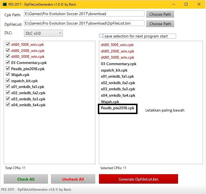Click the Check All button

(26, 179)
